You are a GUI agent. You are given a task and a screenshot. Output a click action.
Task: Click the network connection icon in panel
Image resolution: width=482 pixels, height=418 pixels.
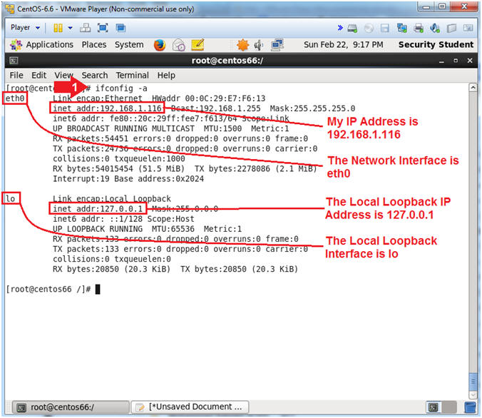[x=277, y=45]
